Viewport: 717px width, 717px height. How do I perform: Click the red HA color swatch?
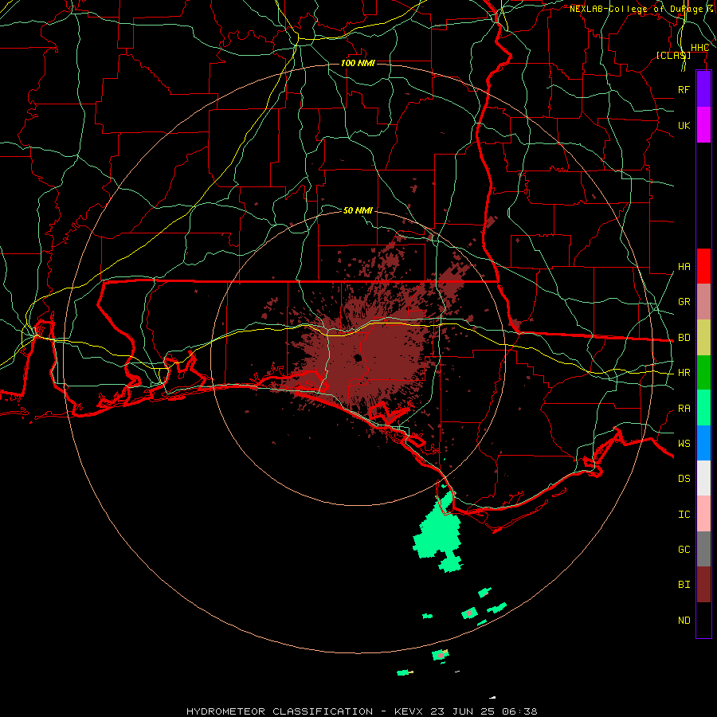tap(703, 266)
